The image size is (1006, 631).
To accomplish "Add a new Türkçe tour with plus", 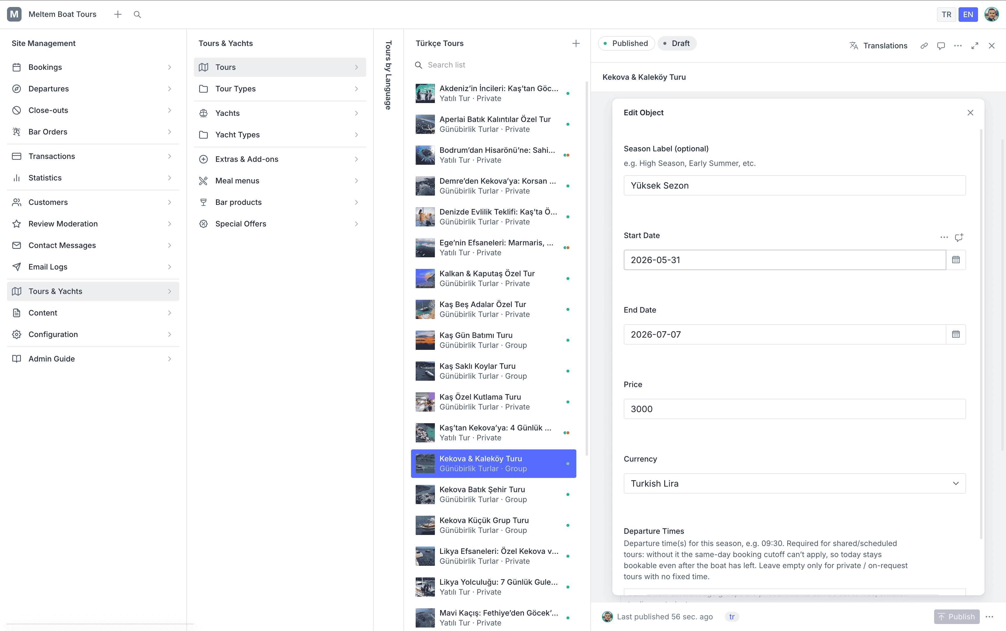I will (576, 43).
